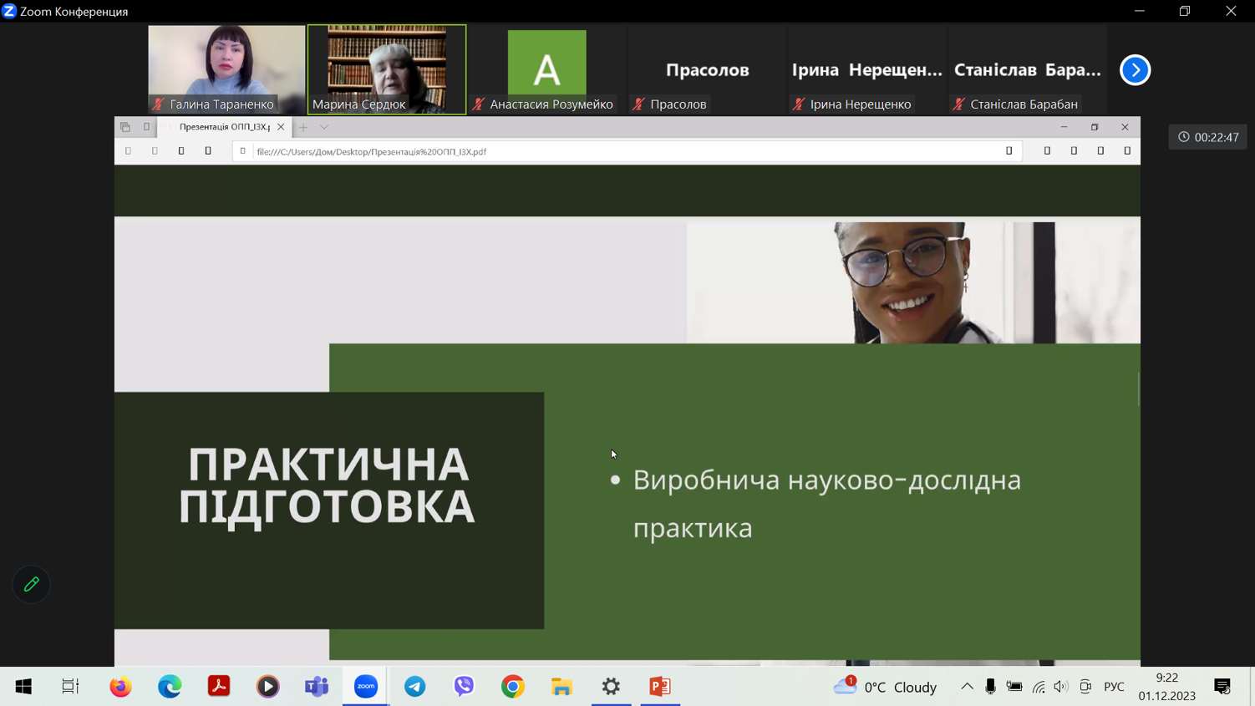Launch Microsoft Teams from taskbar
This screenshot has width=1255, height=706.
(317, 687)
